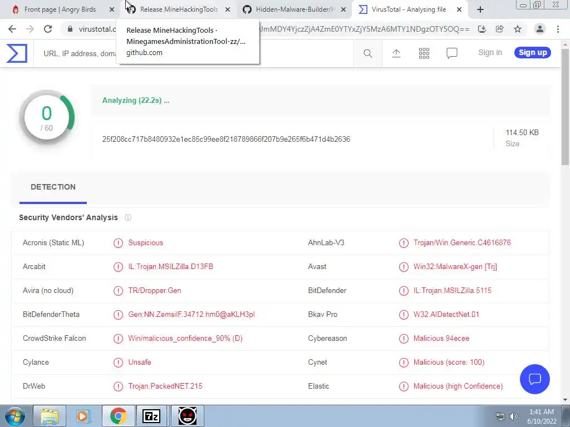Click the Gen:NN.ZemsilF.34712 result

pos(191,315)
